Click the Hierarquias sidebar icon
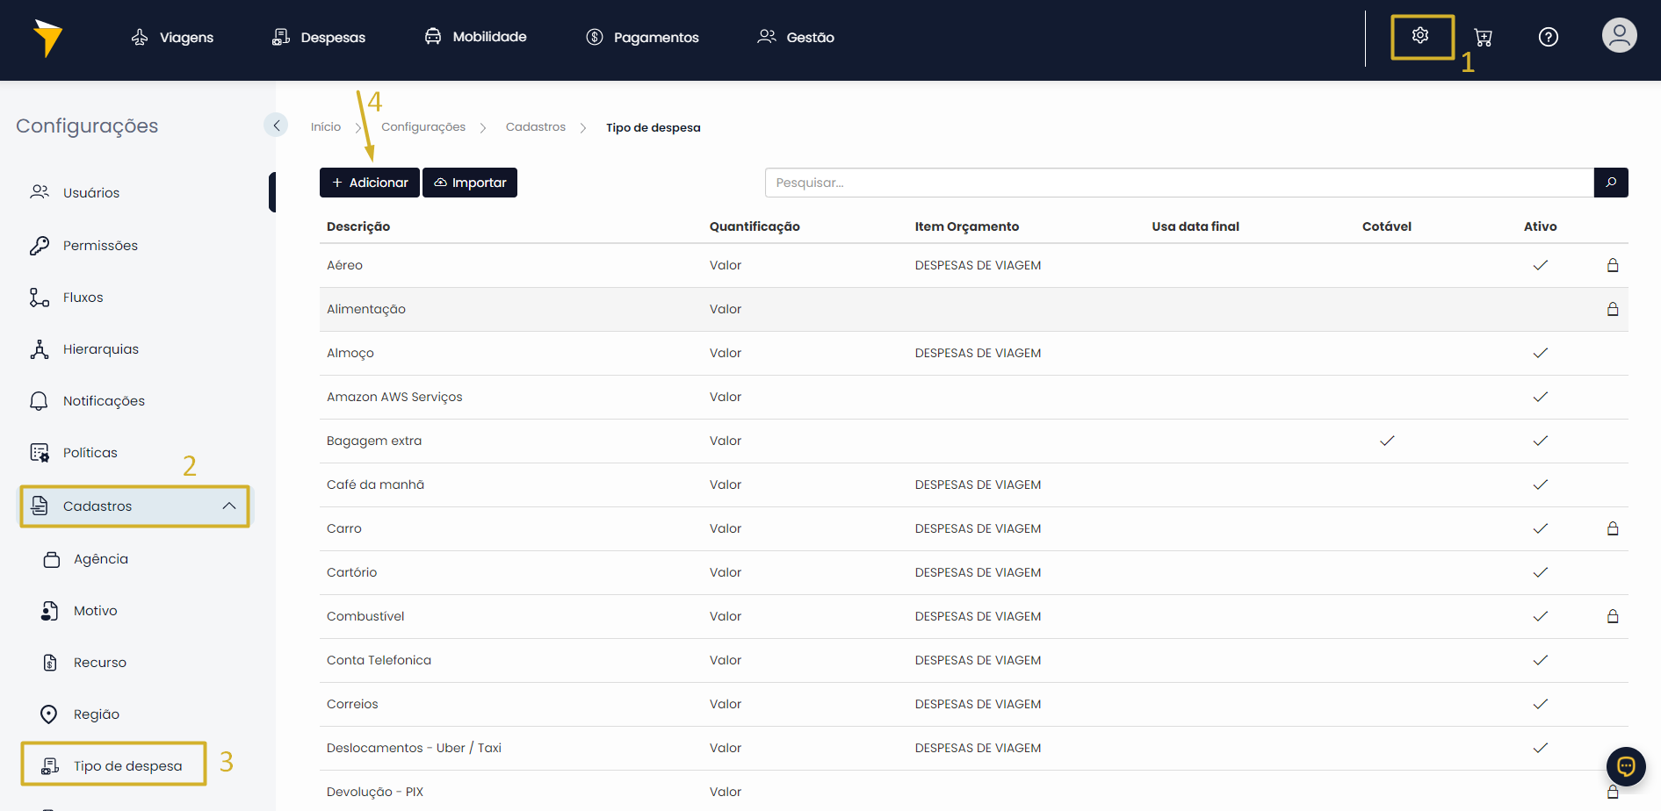 click(40, 349)
